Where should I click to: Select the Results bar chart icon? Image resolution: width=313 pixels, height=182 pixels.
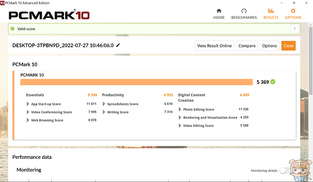click(x=271, y=11)
